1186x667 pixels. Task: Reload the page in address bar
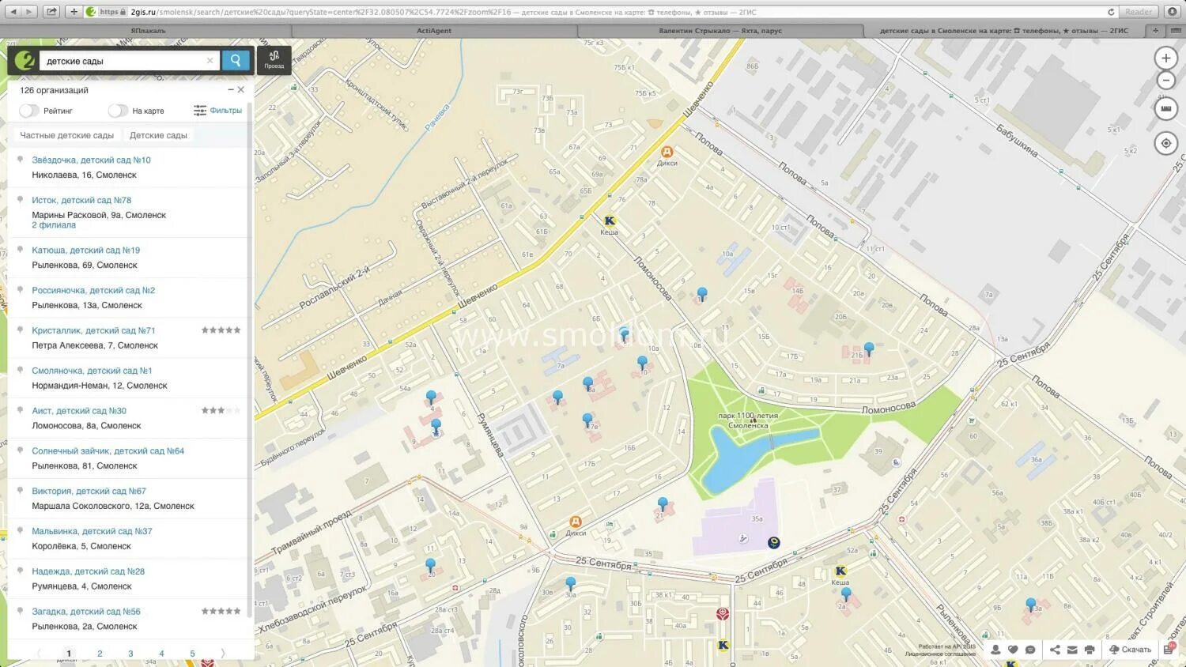point(1111,12)
